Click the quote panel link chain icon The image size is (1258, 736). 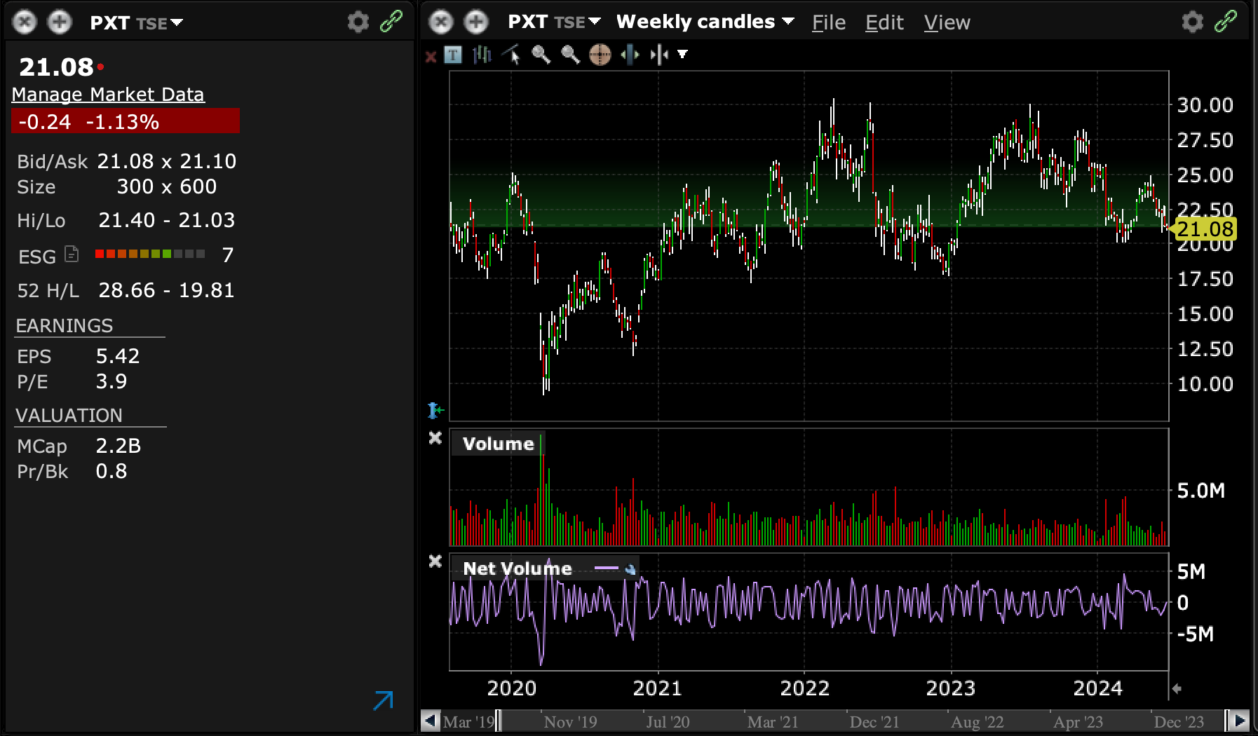(391, 22)
